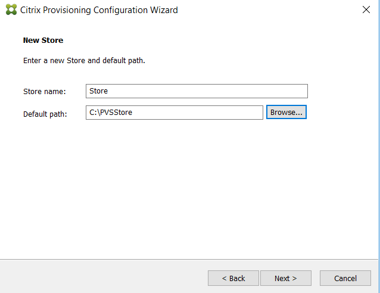Click the empty title bar space before the X
380x293 pixels.
267,10
